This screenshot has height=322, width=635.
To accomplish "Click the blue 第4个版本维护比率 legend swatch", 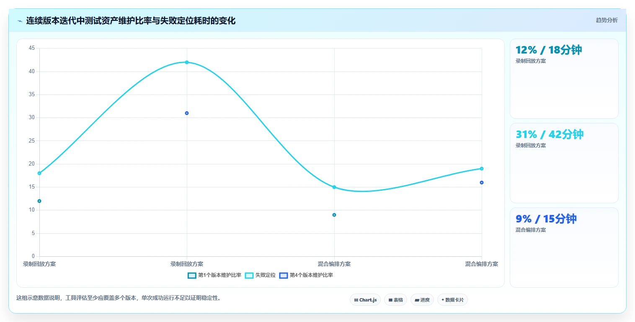I will click(x=284, y=275).
